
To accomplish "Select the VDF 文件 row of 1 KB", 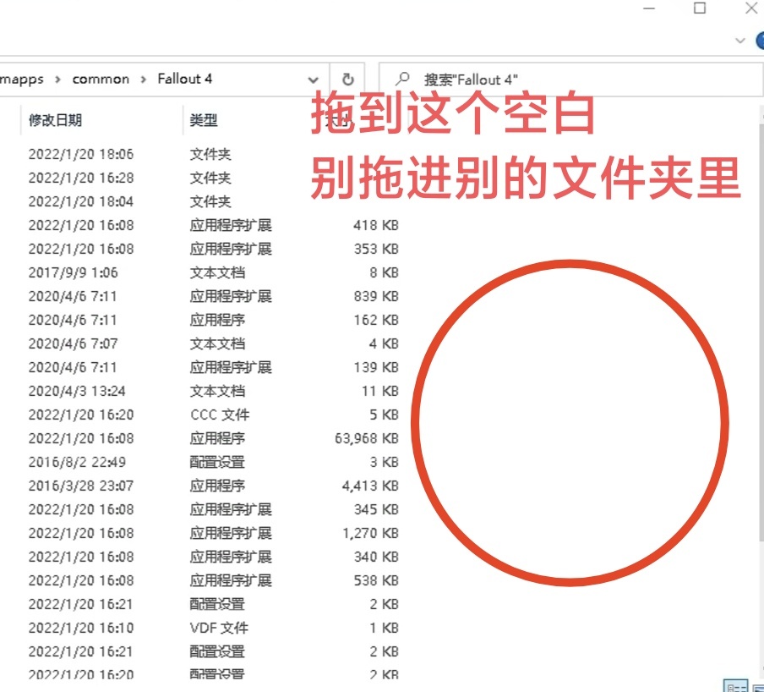I will point(205,628).
